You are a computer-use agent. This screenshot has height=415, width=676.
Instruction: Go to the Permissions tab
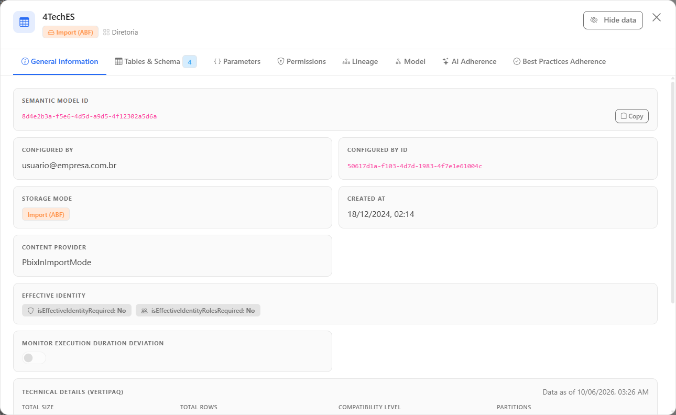pyautogui.click(x=301, y=61)
